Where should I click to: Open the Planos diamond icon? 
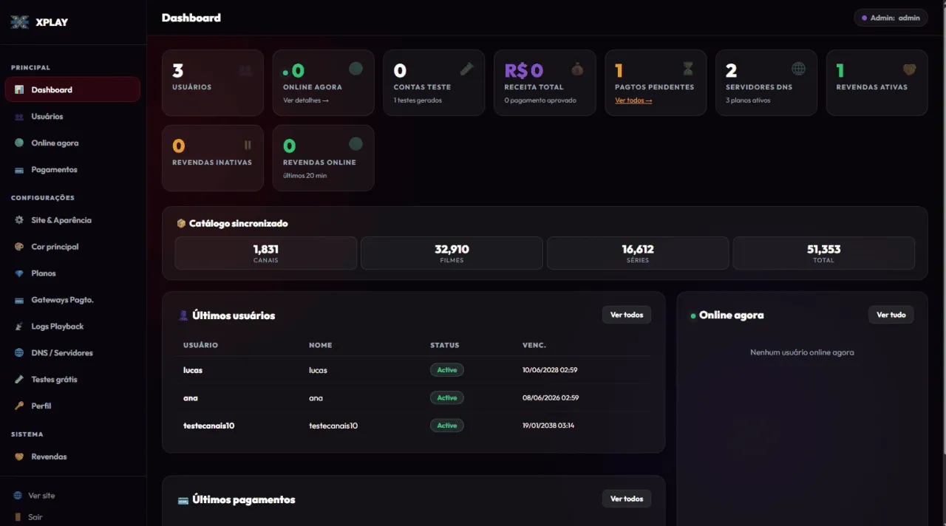click(x=19, y=273)
